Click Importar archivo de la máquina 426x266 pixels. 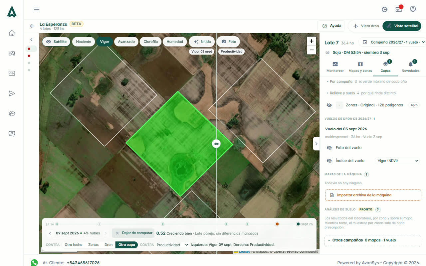[373, 195]
